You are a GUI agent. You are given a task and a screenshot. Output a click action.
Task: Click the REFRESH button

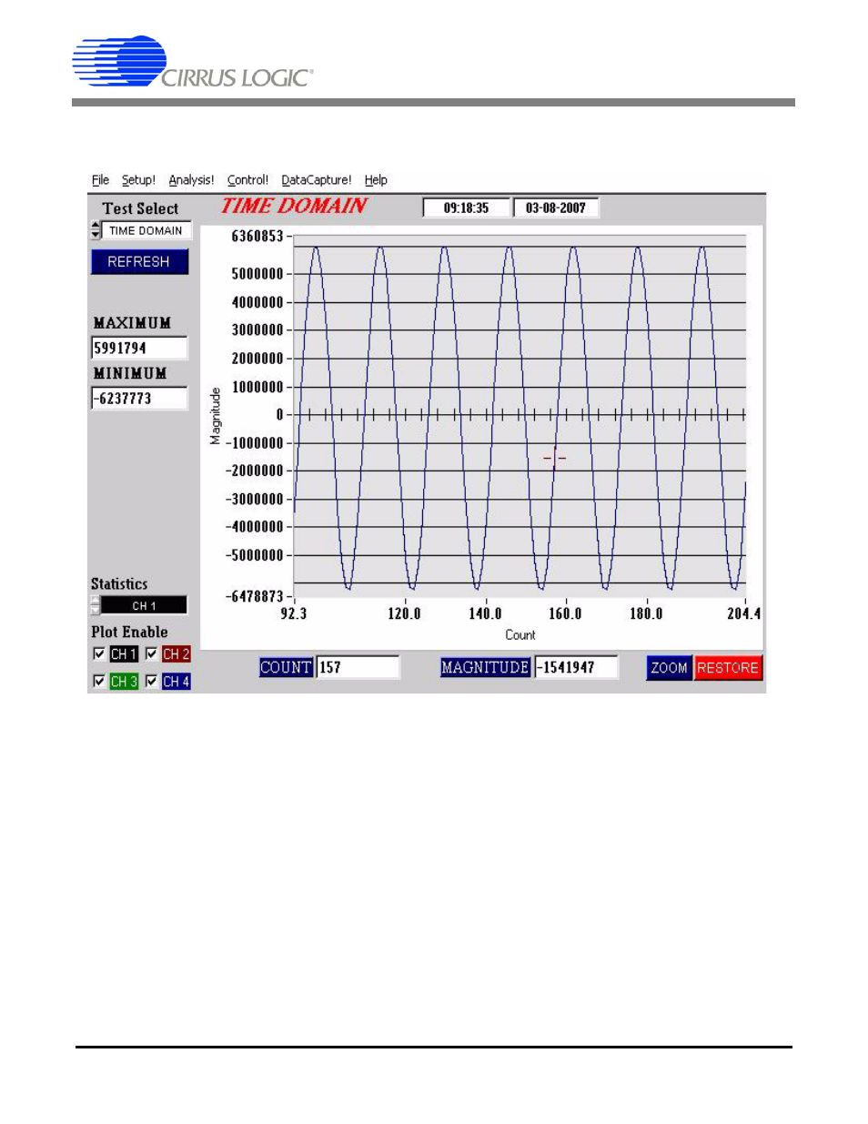point(139,262)
